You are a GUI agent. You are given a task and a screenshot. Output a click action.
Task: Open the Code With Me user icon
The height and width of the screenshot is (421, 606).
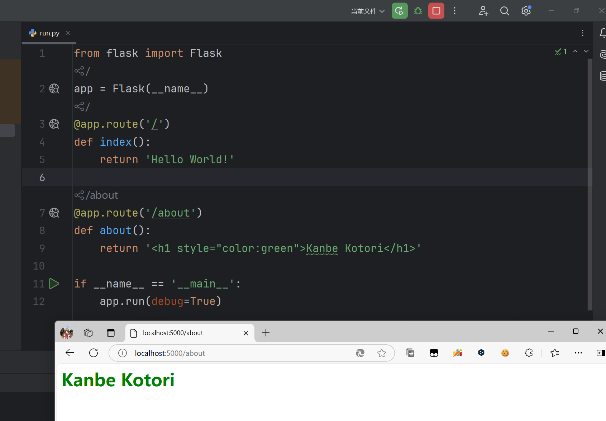[483, 11]
